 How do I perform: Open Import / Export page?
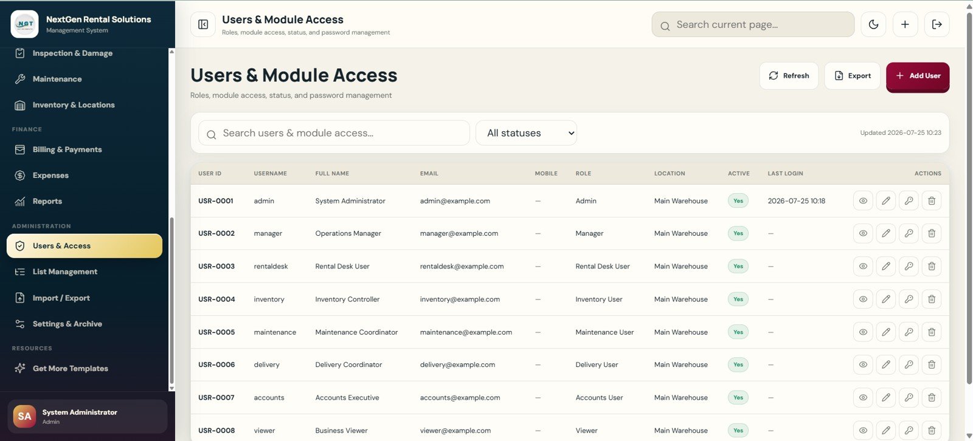(85, 298)
